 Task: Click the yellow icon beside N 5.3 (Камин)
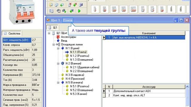click(x=67, y=94)
